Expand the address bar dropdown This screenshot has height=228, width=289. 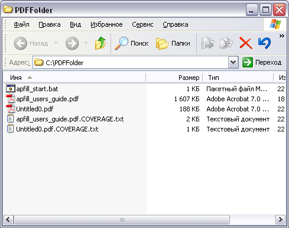pyautogui.click(x=233, y=62)
